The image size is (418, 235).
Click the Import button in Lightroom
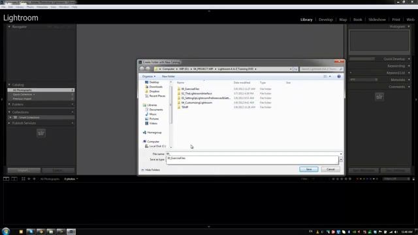point(24,170)
